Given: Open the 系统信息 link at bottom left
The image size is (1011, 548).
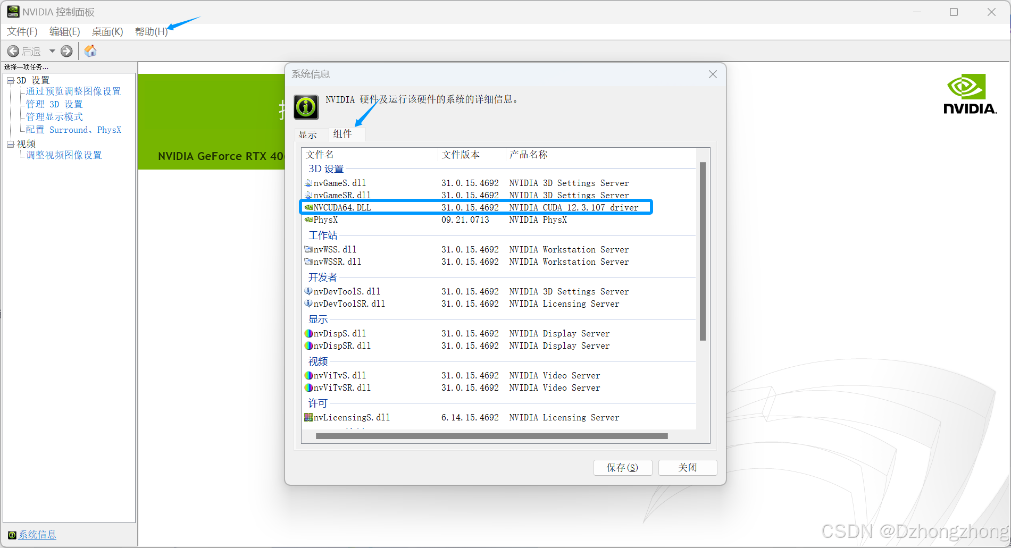Looking at the screenshot, I should [x=37, y=535].
